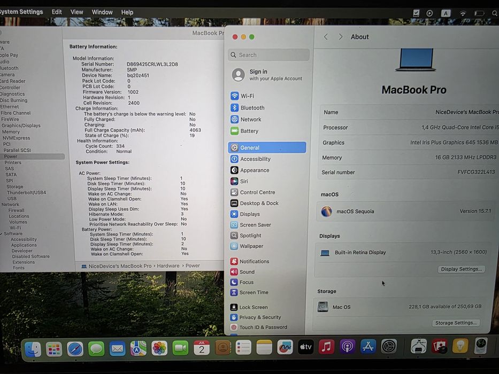The image size is (499, 374).
Task: Open the Edit menu
Action: coord(57,12)
